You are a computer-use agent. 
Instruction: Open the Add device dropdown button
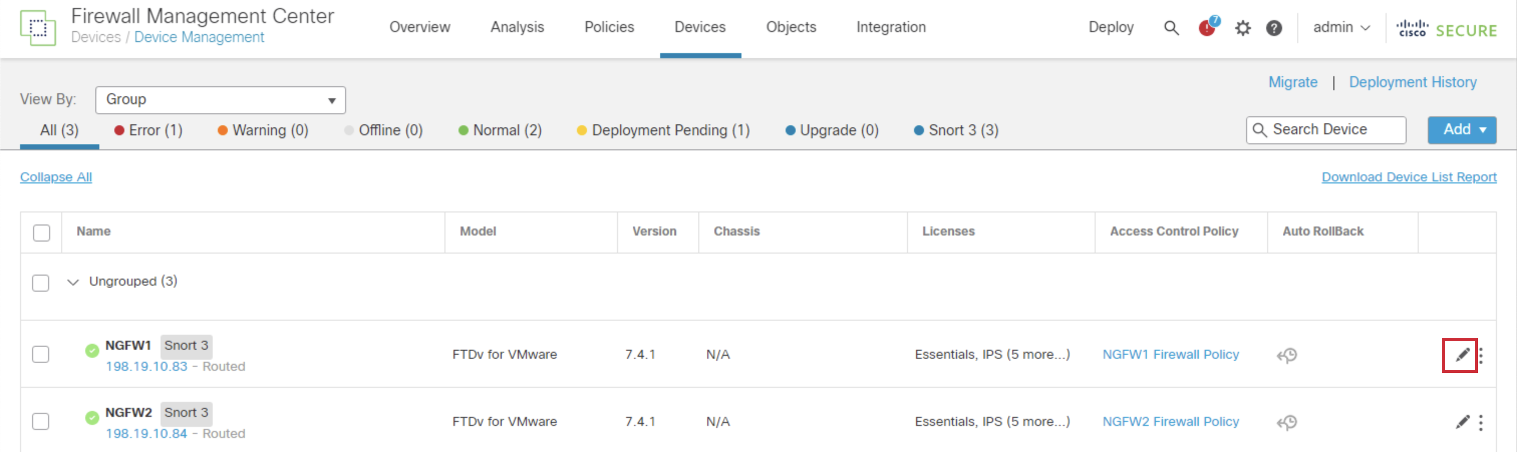pos(1462,129)
